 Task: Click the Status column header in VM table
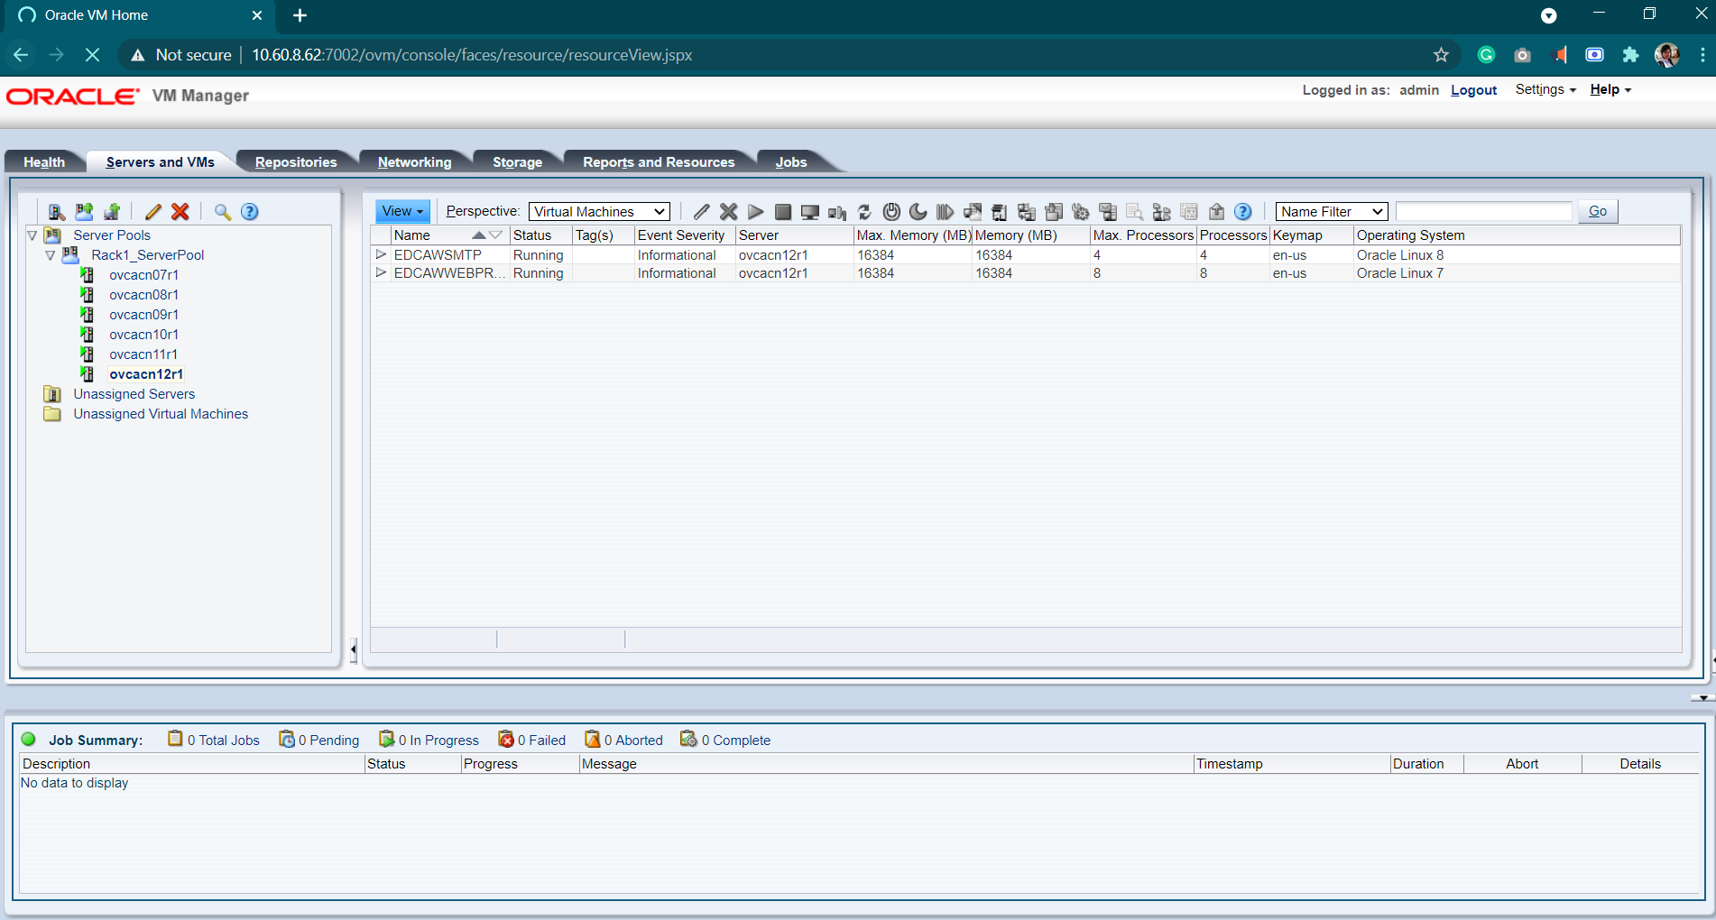pyautogui.click(x=540, y=235)
